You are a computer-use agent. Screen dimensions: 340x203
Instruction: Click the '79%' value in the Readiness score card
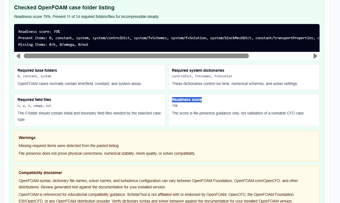point(175,106)
